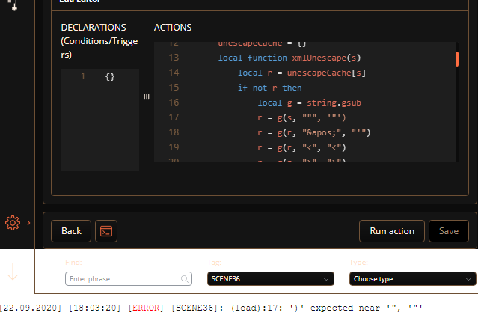Click line number 17 in the gutter
Screen dimensions: 478x318
(174, 117)
